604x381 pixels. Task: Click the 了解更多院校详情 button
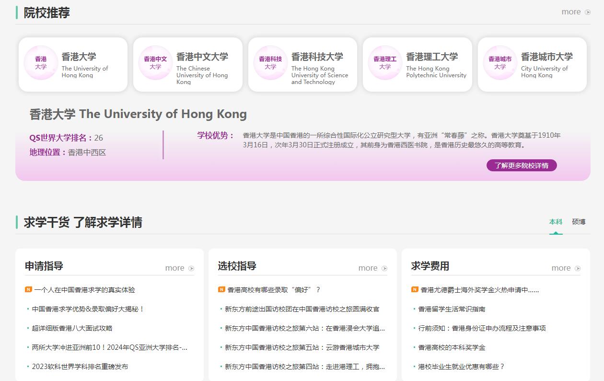pos(522,165)
